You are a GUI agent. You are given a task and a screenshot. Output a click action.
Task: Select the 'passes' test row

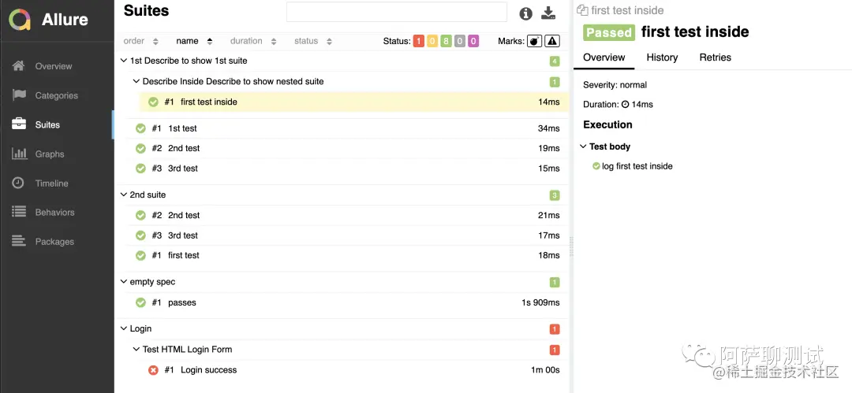pos(348,303)
